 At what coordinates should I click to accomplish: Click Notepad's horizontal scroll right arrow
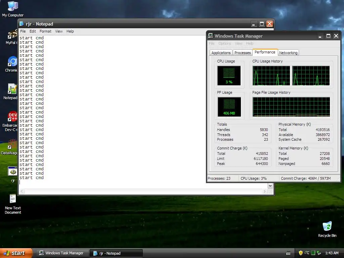(265, 191)
